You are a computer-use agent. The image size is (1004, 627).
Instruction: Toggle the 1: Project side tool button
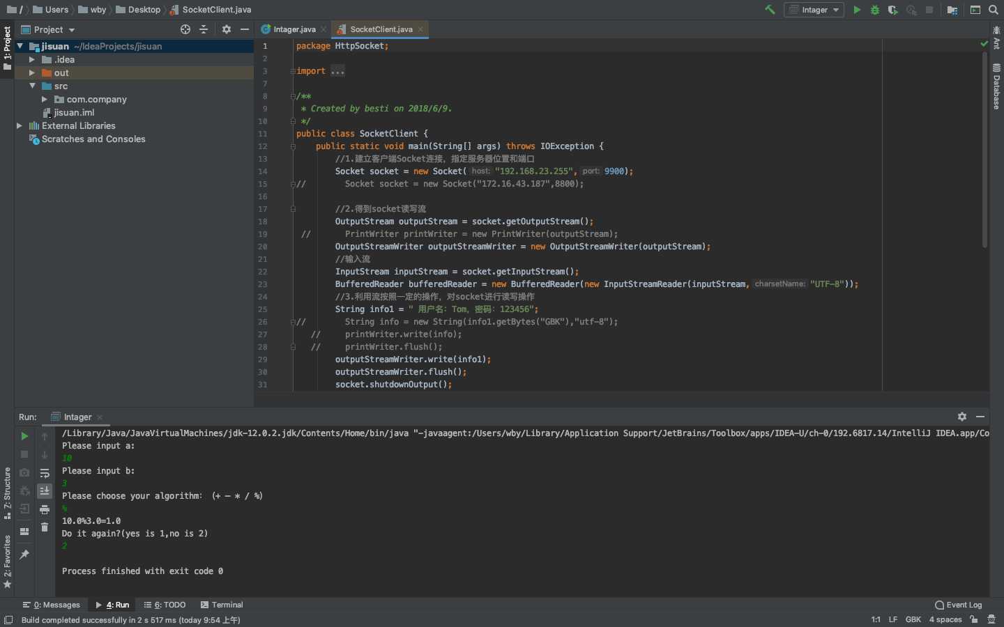coord(7,47)
